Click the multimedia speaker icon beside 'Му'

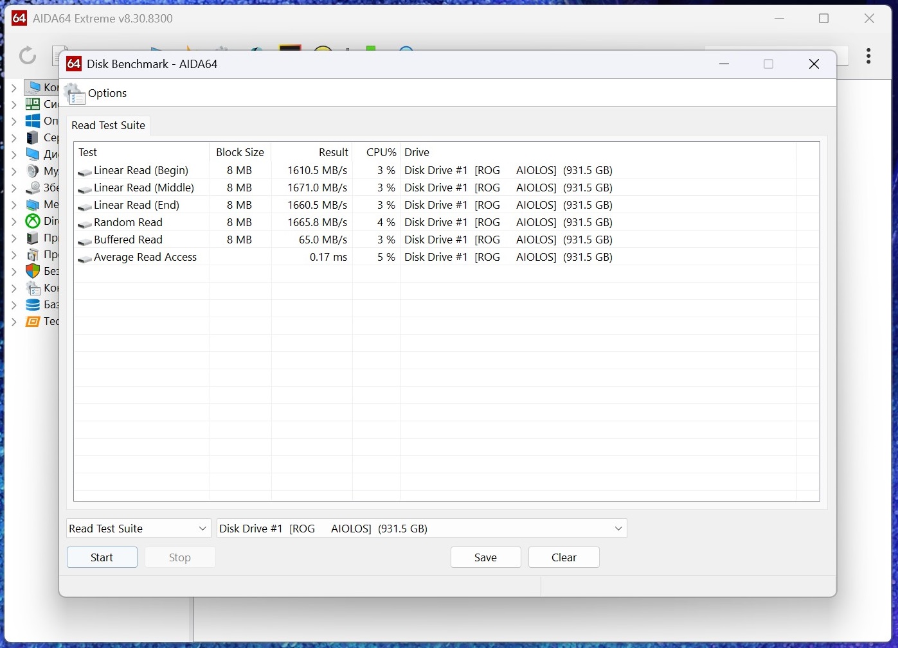(33, 171)
